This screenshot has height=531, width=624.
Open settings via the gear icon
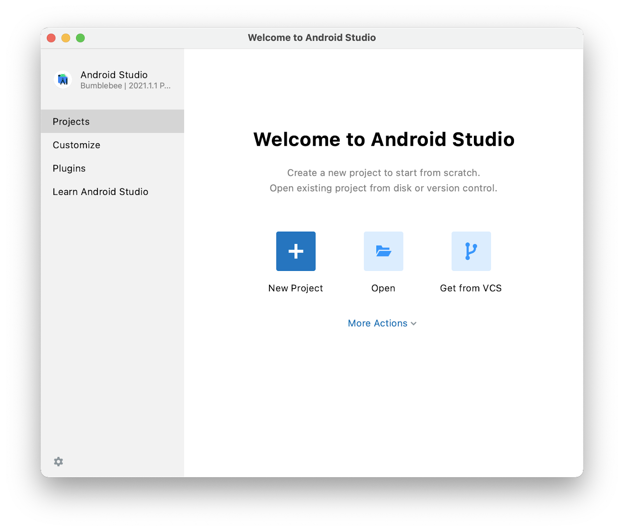click(58, 462)
